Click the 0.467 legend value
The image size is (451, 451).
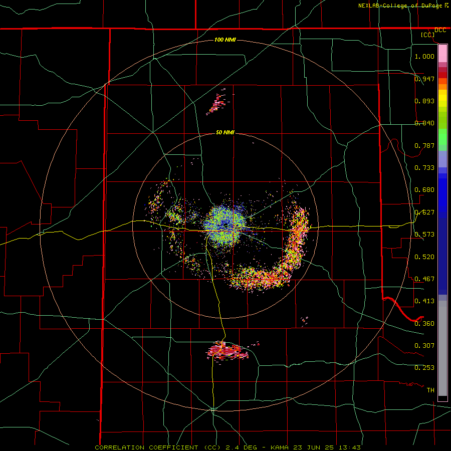tap(424, 279)
